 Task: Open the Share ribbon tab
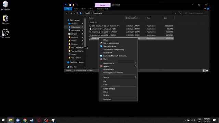(x=83, y=9)
